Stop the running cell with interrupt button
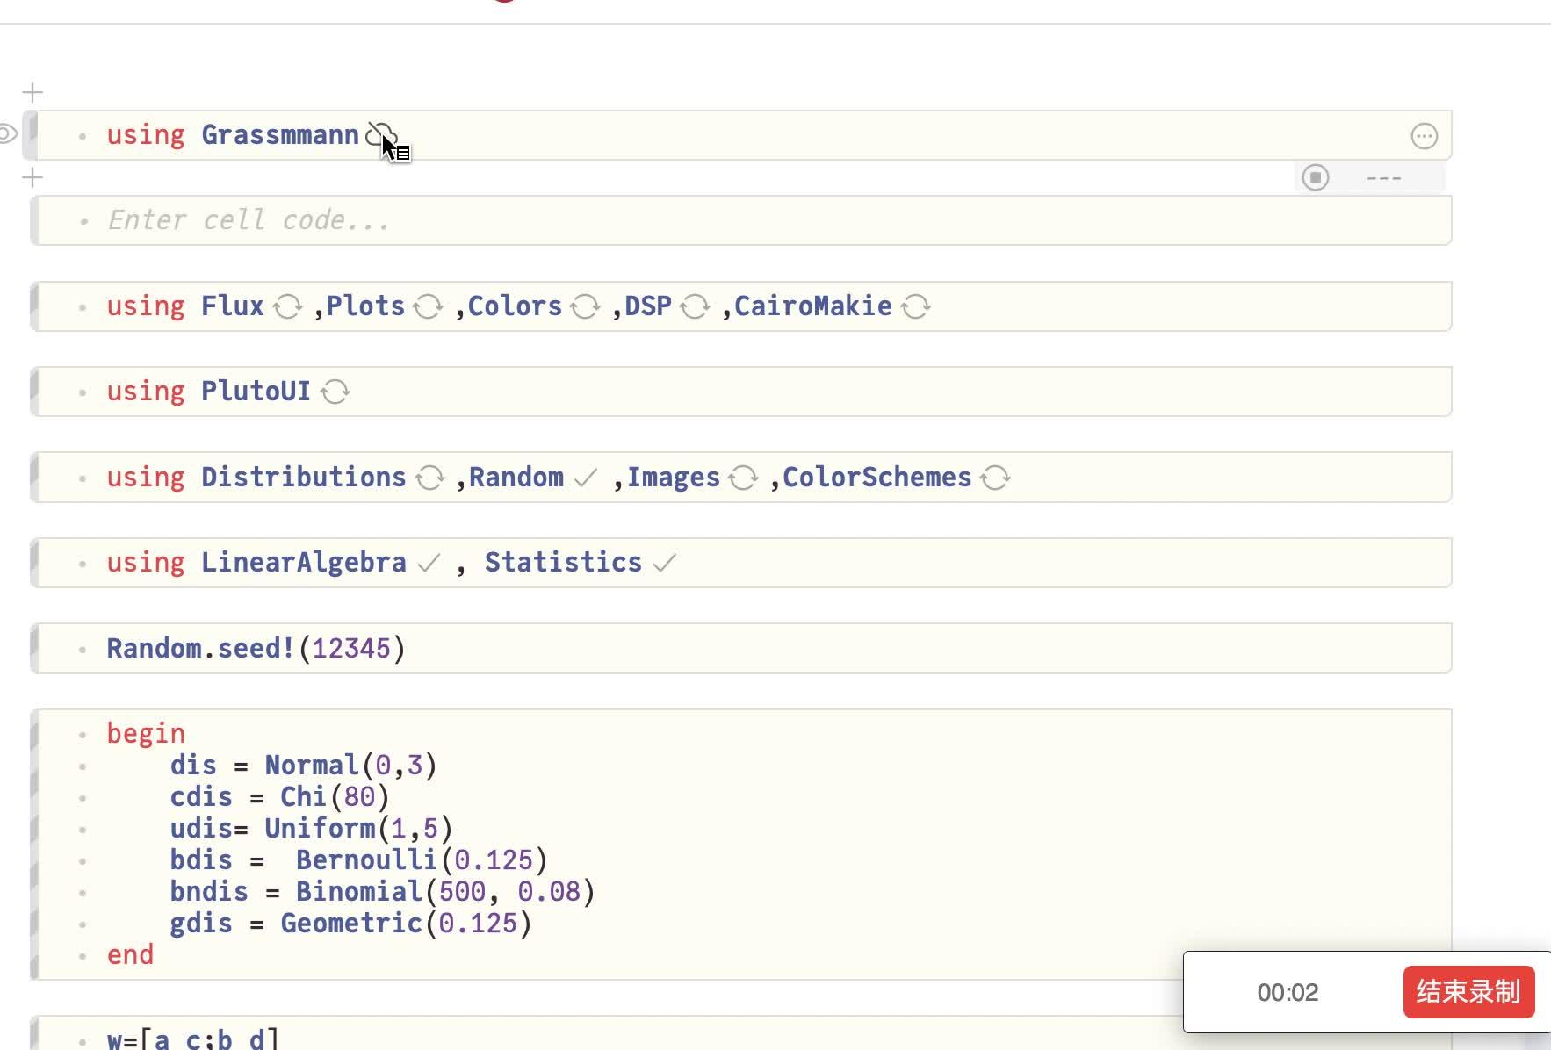 click(x=1316, y=177)
